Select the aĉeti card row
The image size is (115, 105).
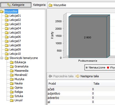pyautogui.click(x=81, y=89)
